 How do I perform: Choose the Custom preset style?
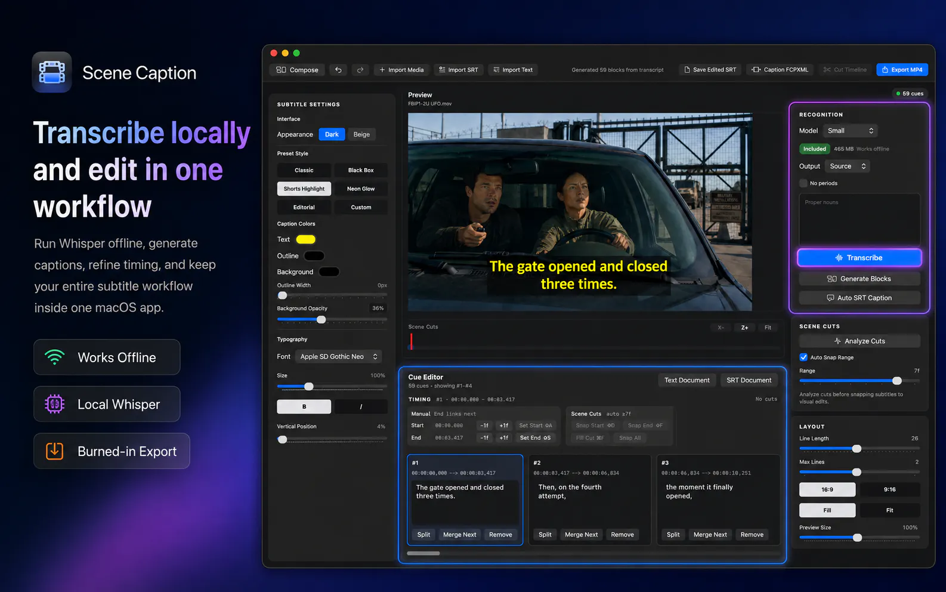(361, 207)
